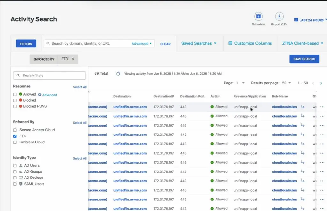Click the SAVE SEARCH button
This screenshot has width=327, height=211.
coord(304,59)
